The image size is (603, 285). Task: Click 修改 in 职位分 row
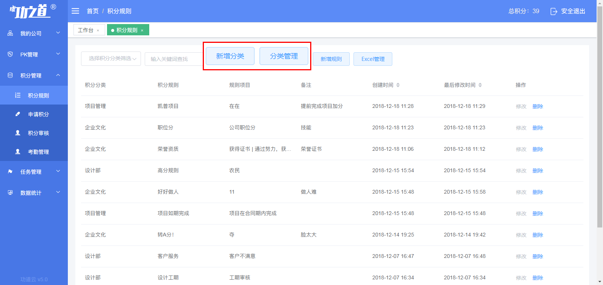(x=521, y=128)
